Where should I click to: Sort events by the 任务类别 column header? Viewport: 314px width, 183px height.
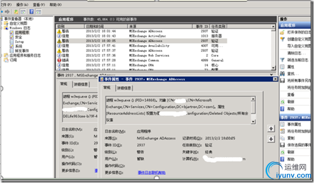(x=219, y=26)
